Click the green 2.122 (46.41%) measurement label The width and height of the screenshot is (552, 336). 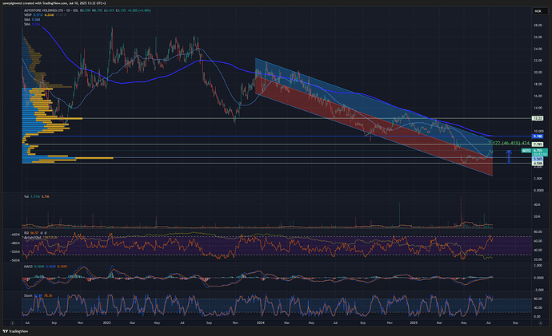pyautogui.click(x=509, y=143)
